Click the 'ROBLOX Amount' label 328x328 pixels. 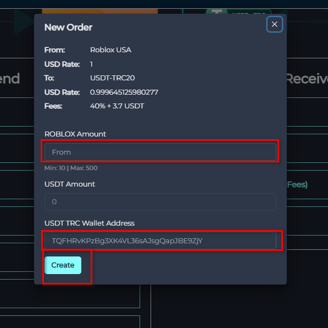pos(75,134)
